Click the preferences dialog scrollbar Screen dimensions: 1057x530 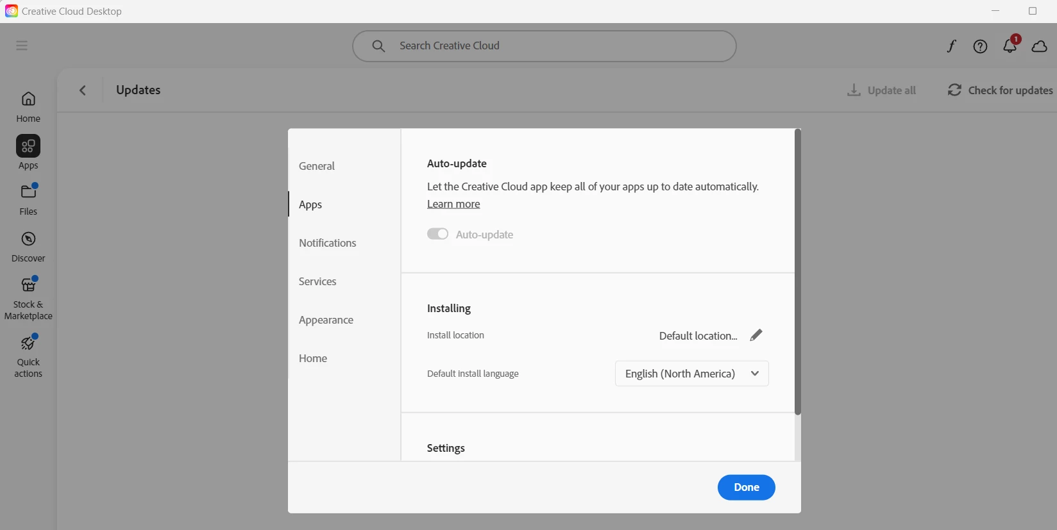point(798,272)
